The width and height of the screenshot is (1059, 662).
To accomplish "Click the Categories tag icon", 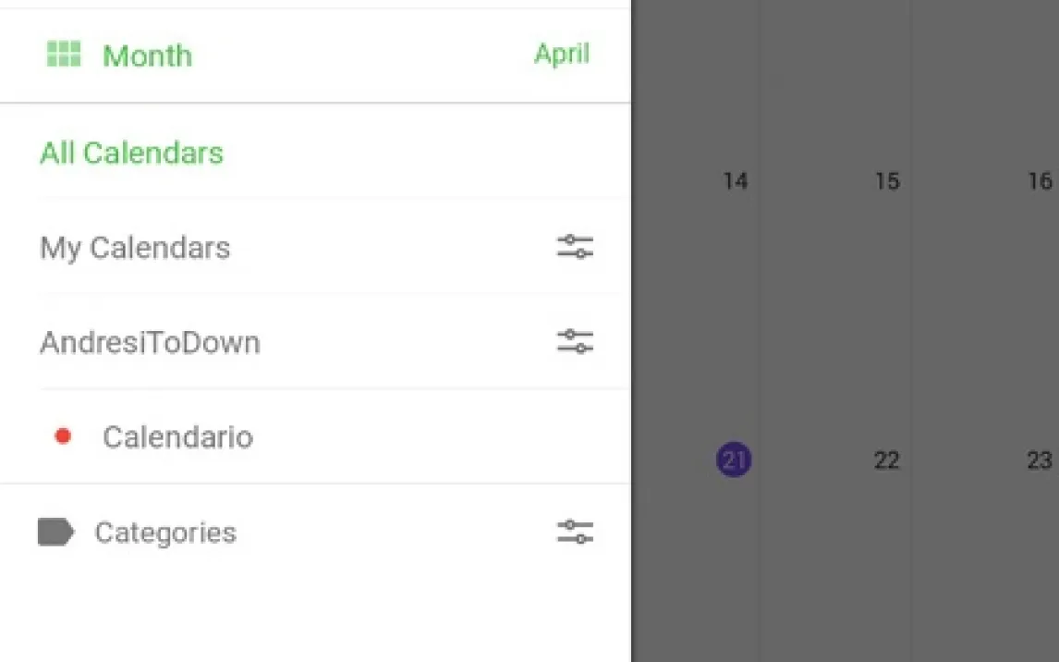I will (55, 532).
